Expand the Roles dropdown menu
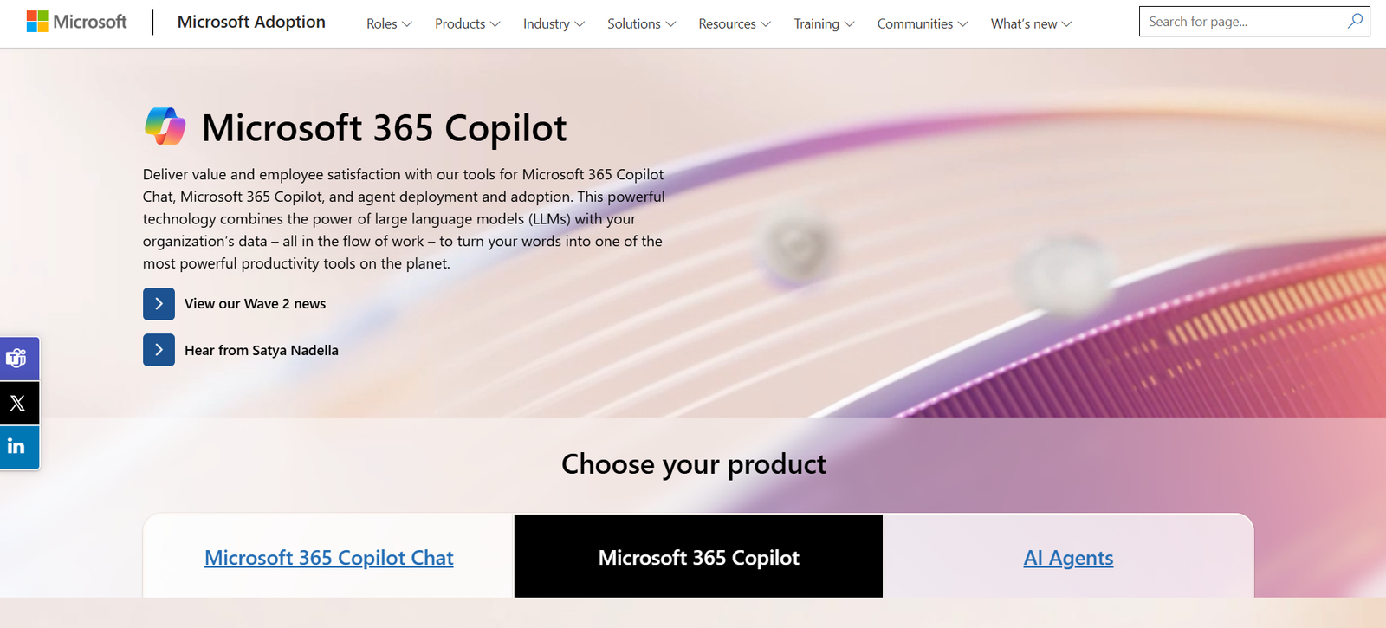 [389, 24]
